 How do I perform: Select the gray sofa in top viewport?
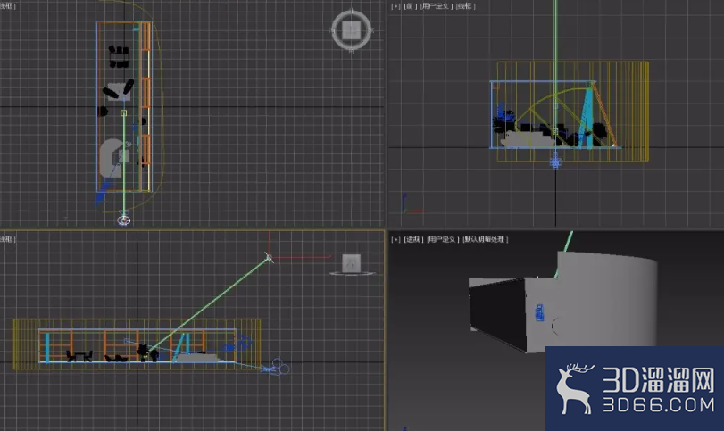111,158
